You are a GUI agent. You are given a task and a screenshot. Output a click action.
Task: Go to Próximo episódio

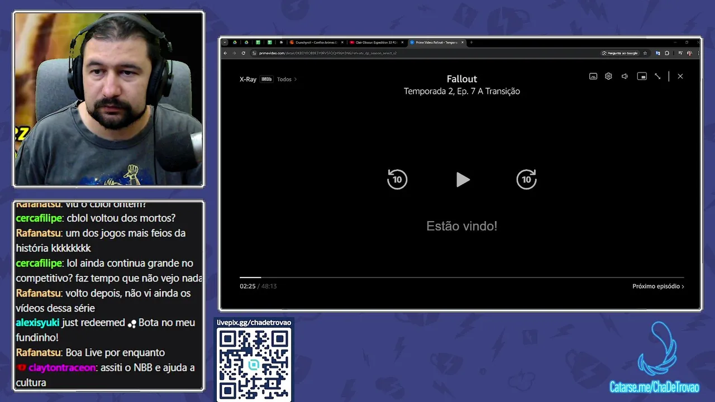658,286
